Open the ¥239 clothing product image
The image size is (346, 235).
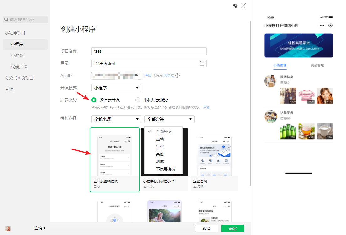(288, 96)
